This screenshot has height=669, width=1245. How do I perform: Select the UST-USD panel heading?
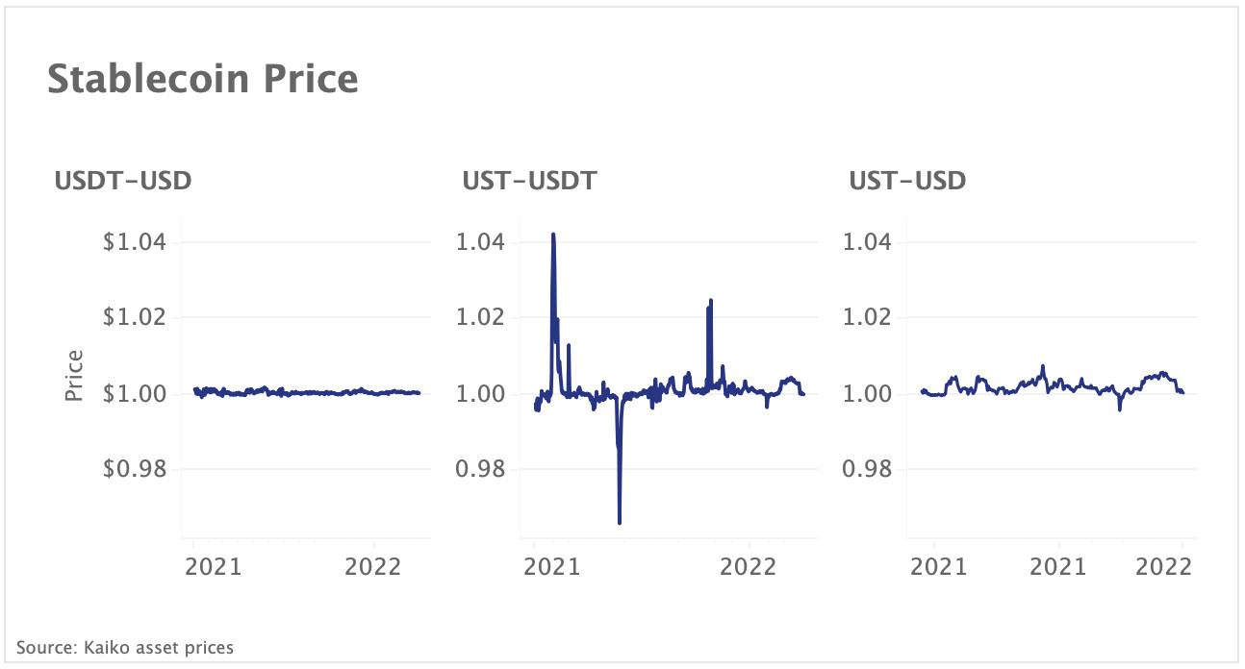907,180
